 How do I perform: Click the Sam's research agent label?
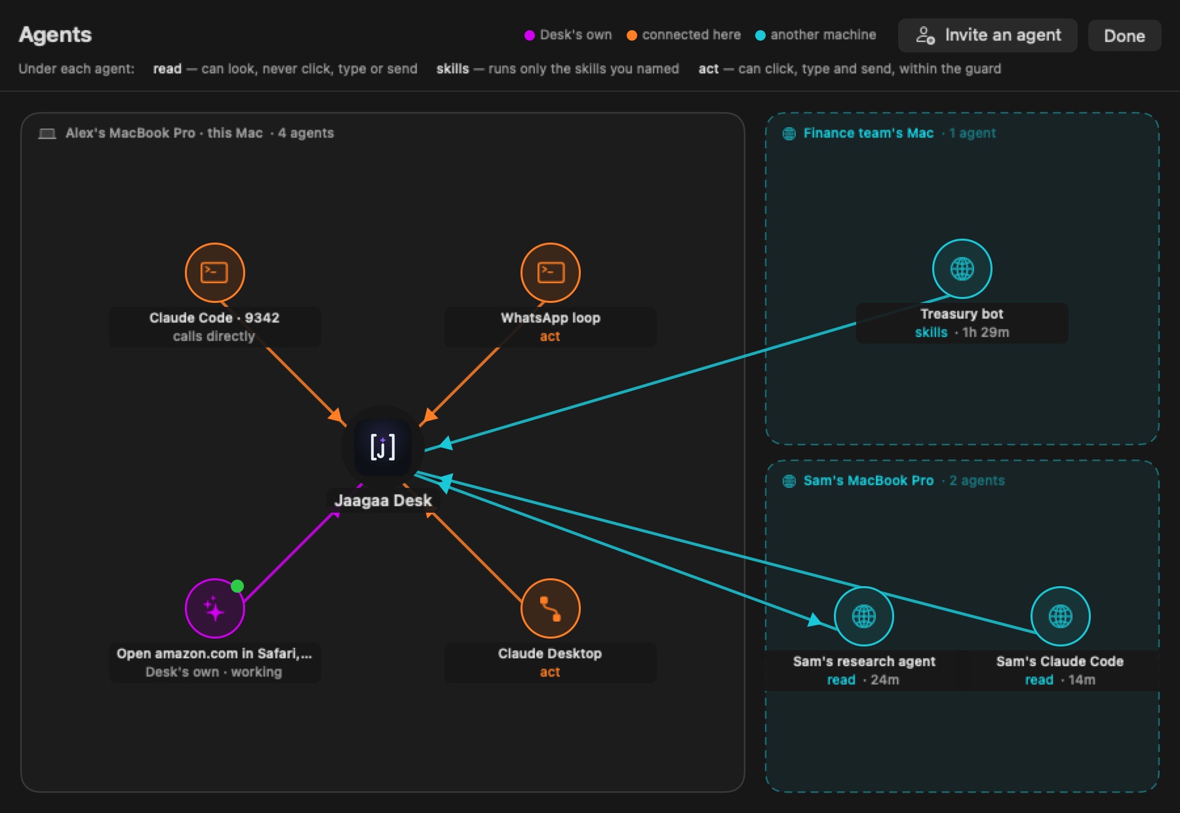tap(864, 662)
